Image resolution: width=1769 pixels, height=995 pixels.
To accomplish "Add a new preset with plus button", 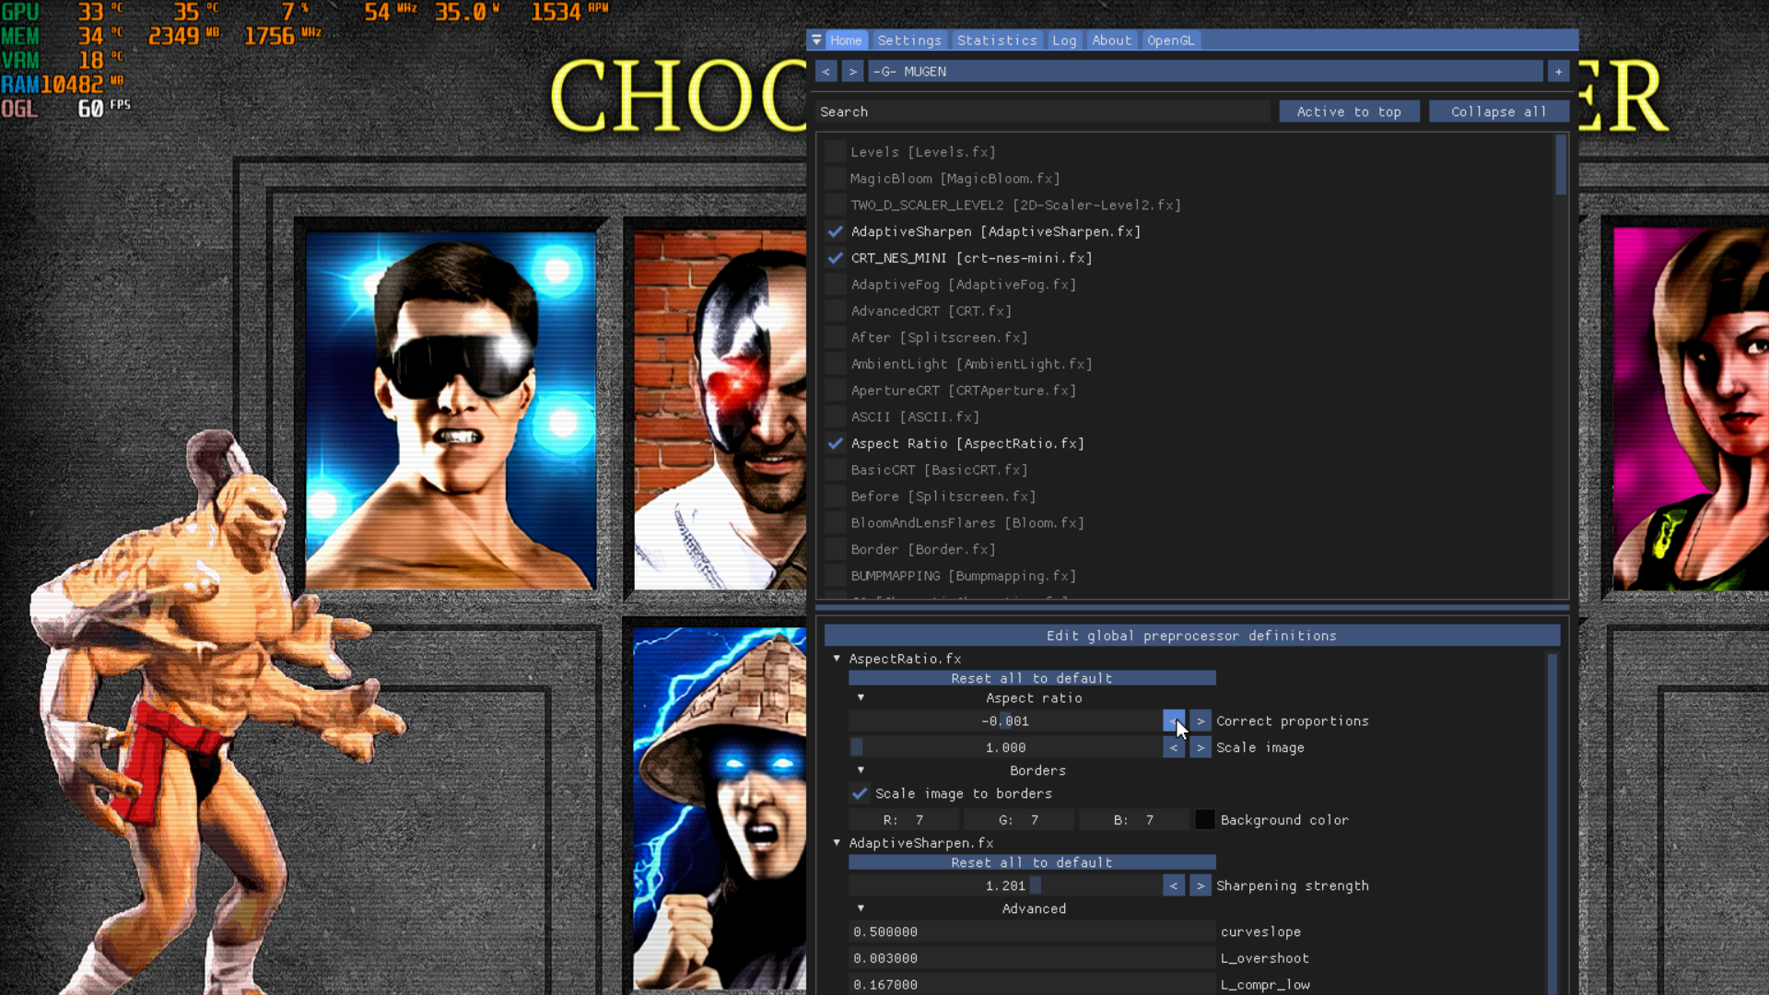I will tap(1558, 71).
